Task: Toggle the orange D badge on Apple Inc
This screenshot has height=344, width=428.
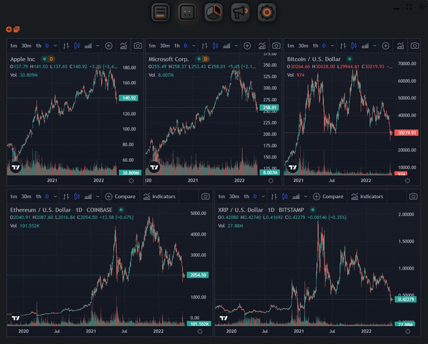Action: click(51, 59)
